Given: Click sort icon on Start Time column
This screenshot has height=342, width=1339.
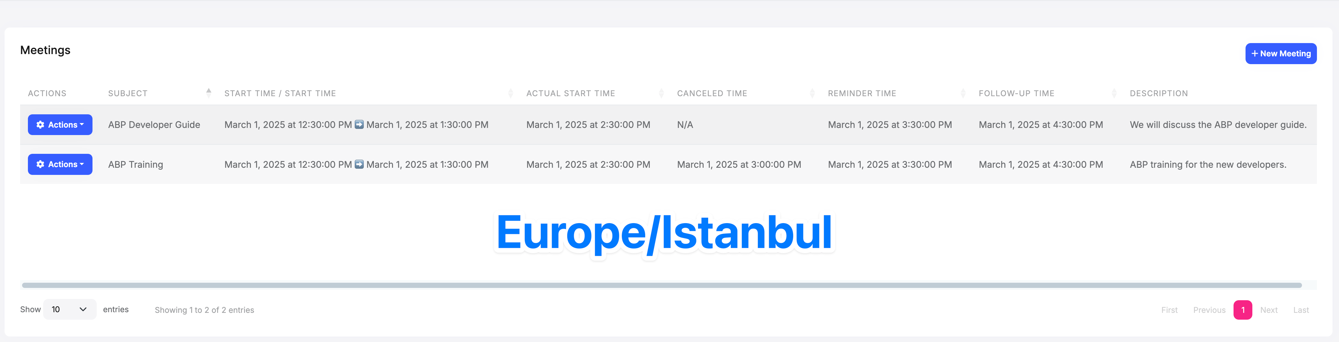Looking at the screenshot, I should 510,93.
